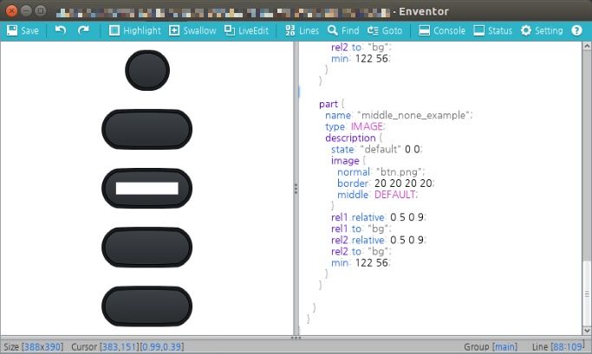Click the round button image in preview
592x354 pixels.
point(147,70)
